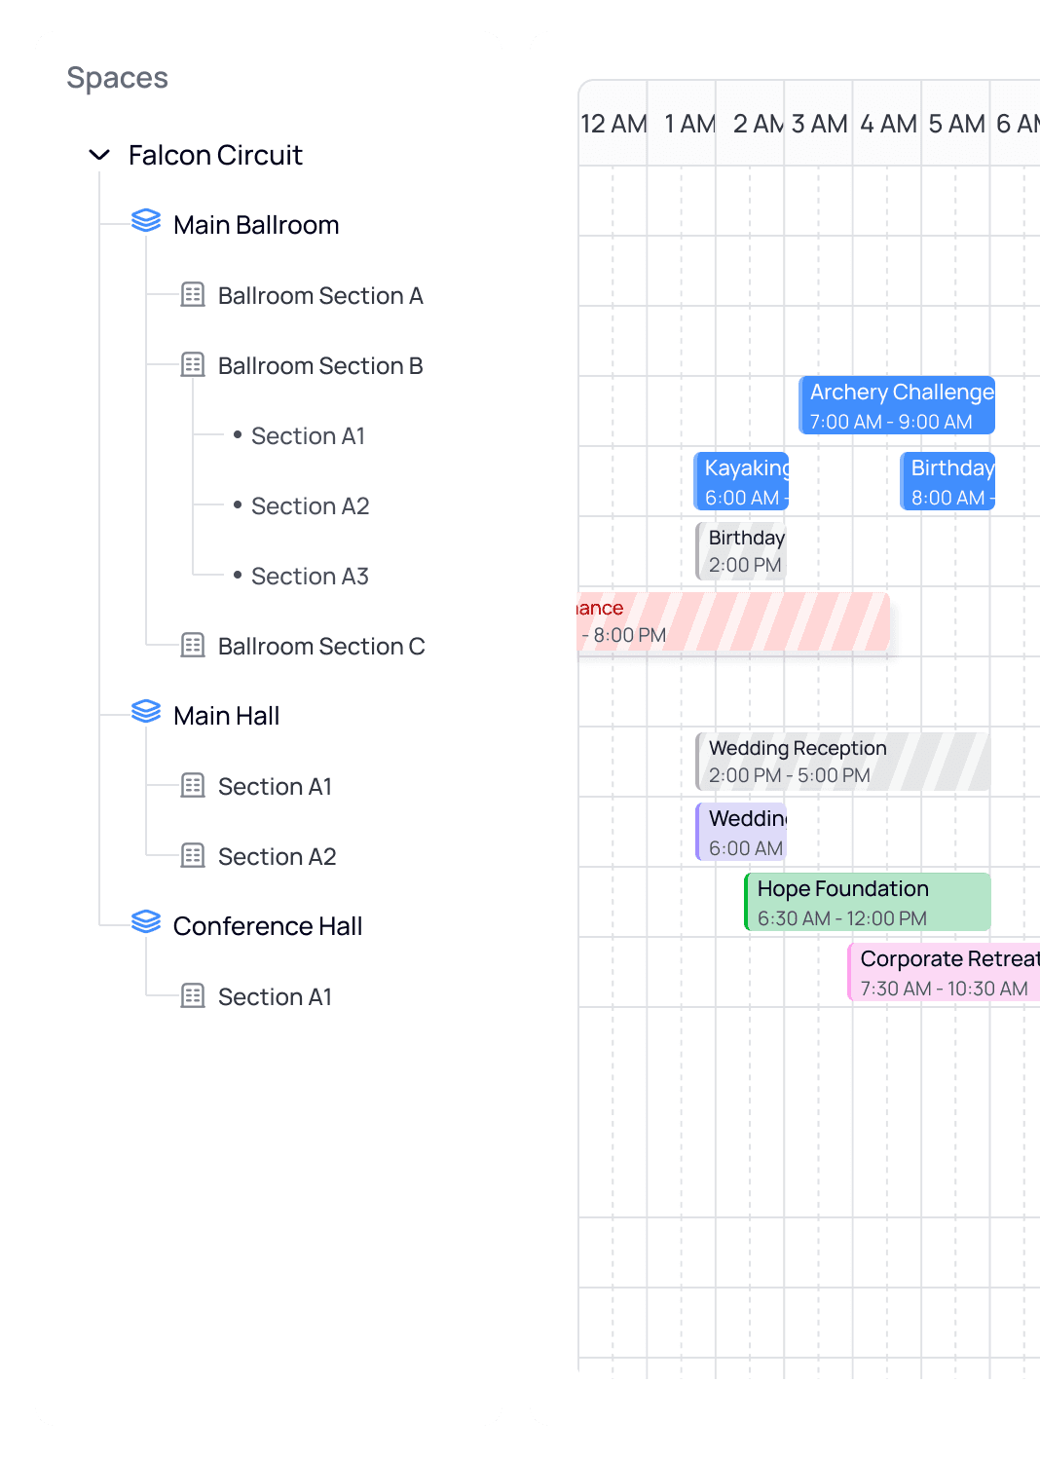
Task: Click the 12 AM column header
Action: tap(613, 124)
